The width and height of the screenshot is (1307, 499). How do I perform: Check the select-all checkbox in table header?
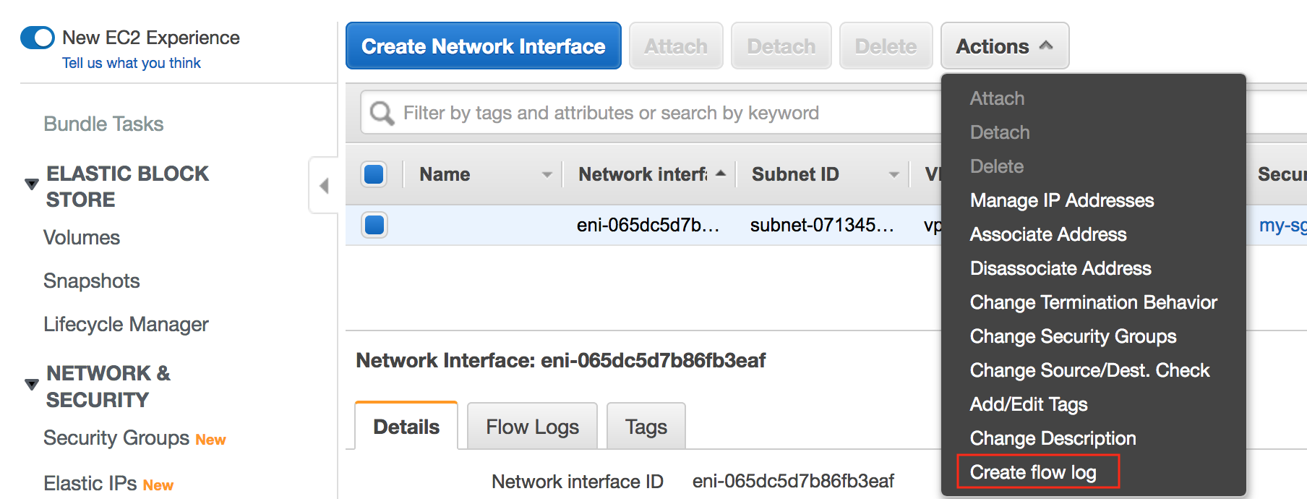[374, 174]
